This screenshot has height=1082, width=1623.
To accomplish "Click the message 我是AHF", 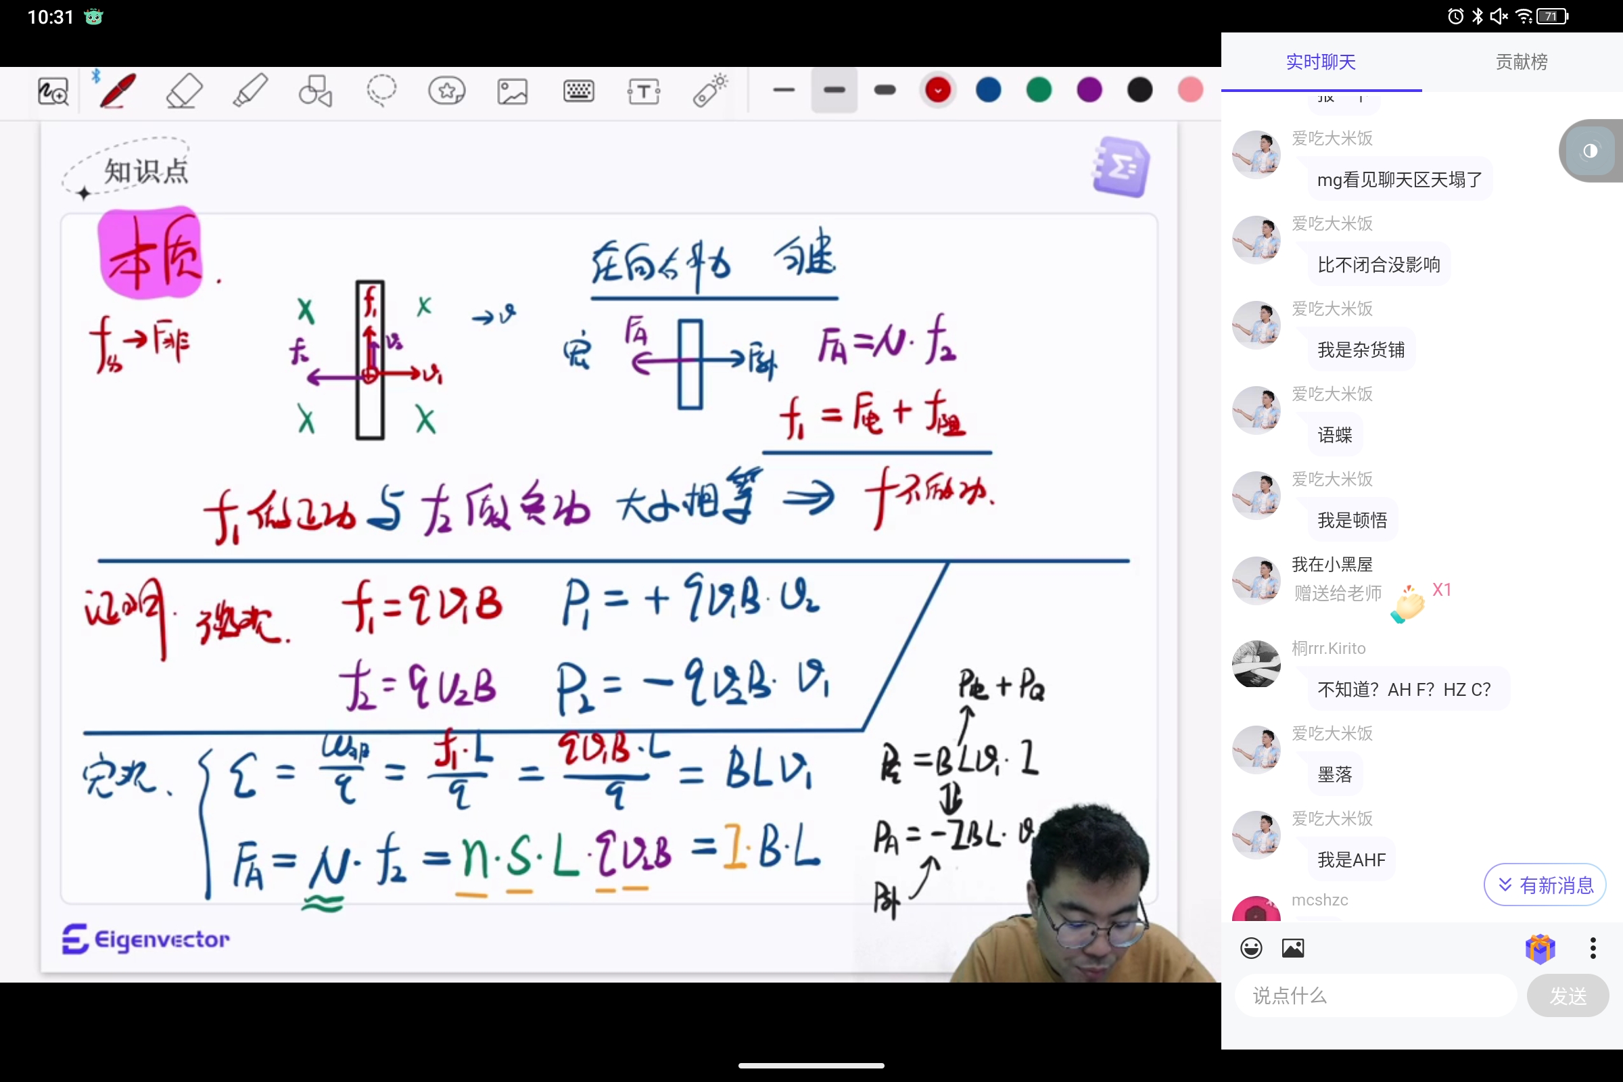I will click(x=1351, y=860).
